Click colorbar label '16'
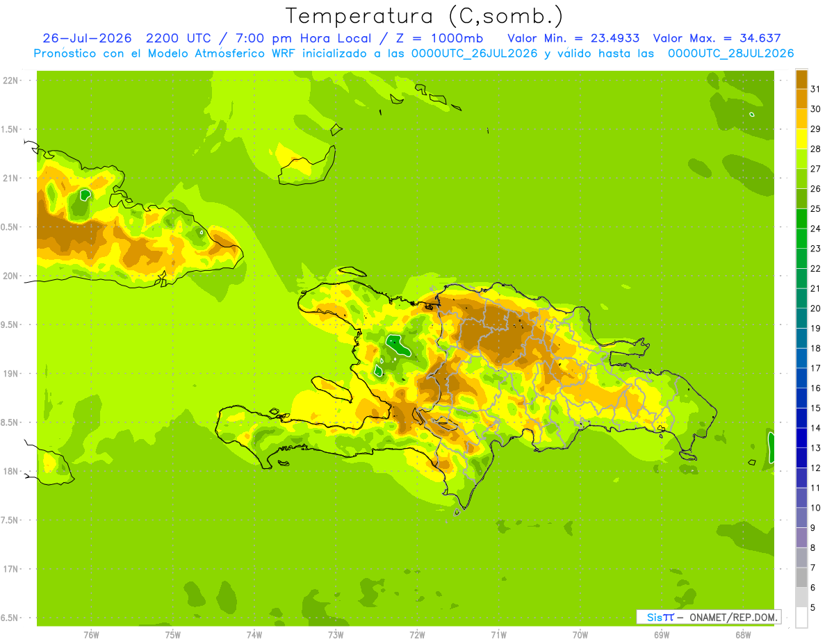This screenshot has width=834, height=644. click(815, 388)
